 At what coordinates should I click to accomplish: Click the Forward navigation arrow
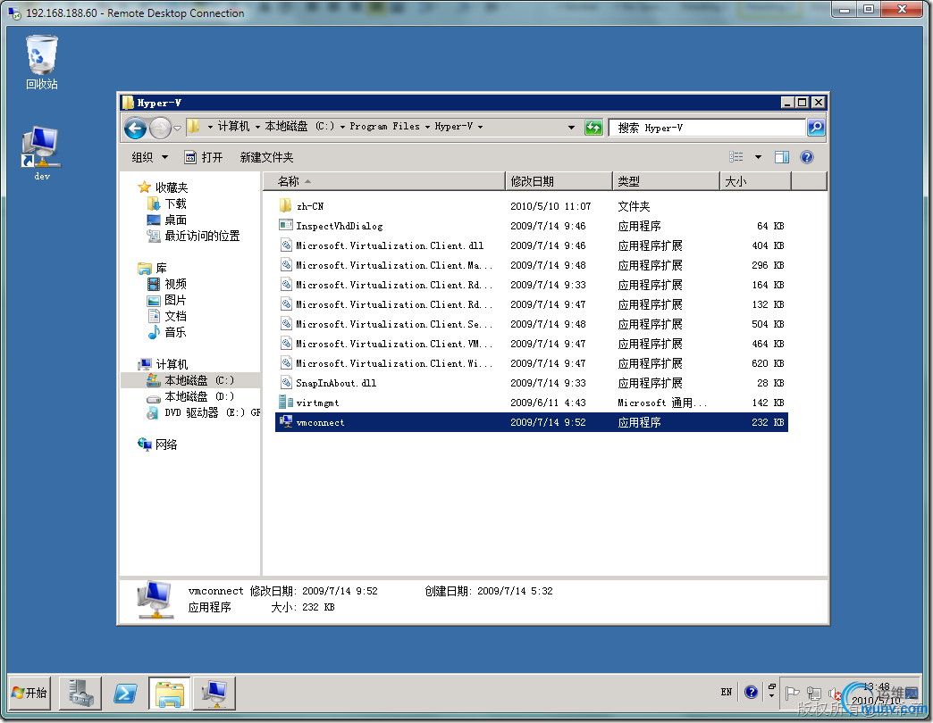click(x=160, y=128)
